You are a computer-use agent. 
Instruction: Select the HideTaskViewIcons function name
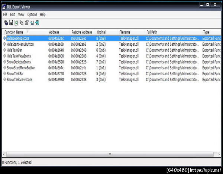point(19,56)
